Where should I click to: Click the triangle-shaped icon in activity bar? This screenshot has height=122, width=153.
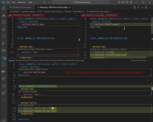[4, 15]
